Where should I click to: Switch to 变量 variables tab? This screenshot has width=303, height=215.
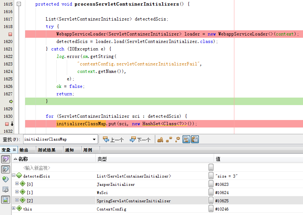[x=6, y=150]
